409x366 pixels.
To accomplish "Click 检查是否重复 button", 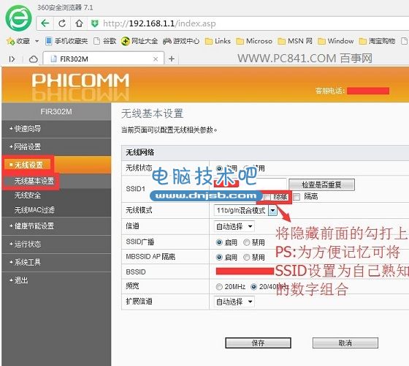I will [321, 184].
